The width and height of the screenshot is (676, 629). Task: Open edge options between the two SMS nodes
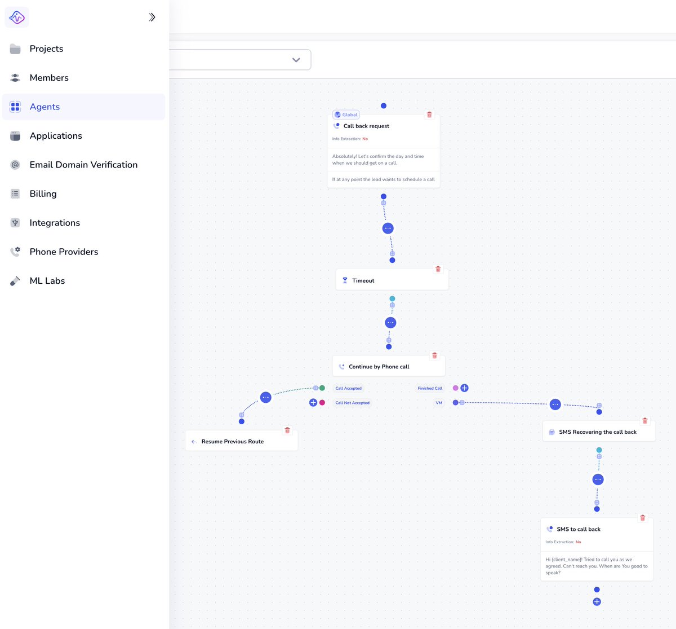pos(598,480)
